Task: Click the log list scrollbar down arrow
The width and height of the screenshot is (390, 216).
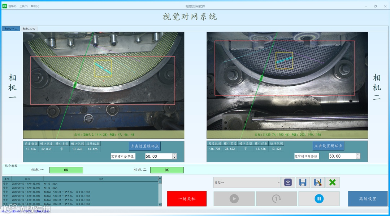Action: click(160, 204)
